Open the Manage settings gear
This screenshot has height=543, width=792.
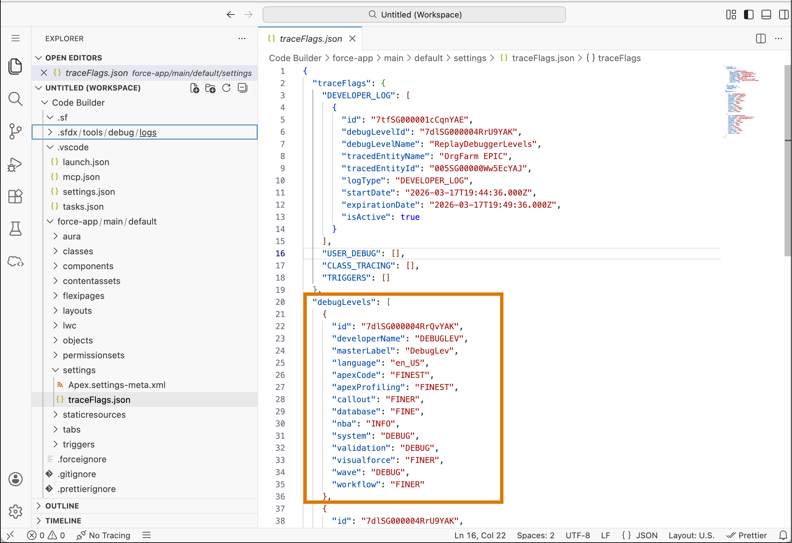15,511
